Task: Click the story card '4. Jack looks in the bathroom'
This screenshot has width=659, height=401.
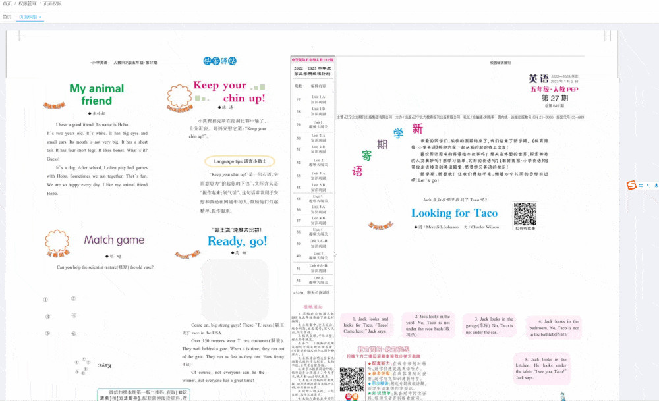Action: point(554,328)
